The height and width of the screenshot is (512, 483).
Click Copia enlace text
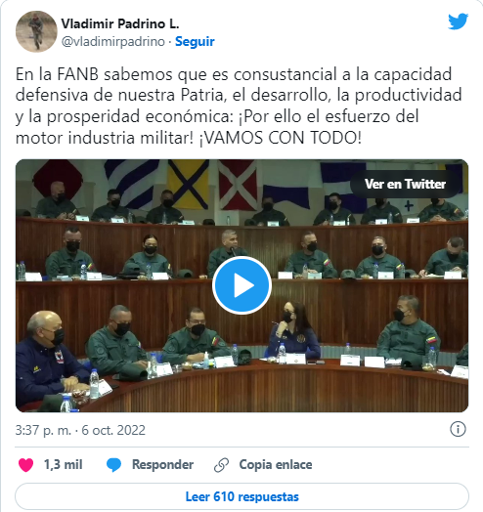point(276,465)
